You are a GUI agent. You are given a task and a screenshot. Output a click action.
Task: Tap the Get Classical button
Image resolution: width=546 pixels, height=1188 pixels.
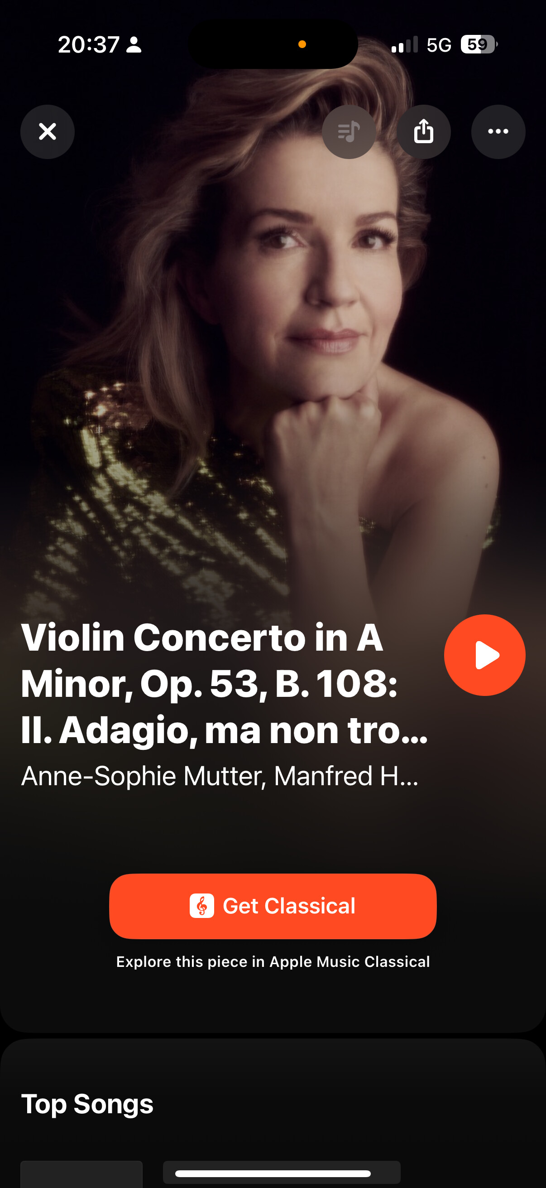273,906
